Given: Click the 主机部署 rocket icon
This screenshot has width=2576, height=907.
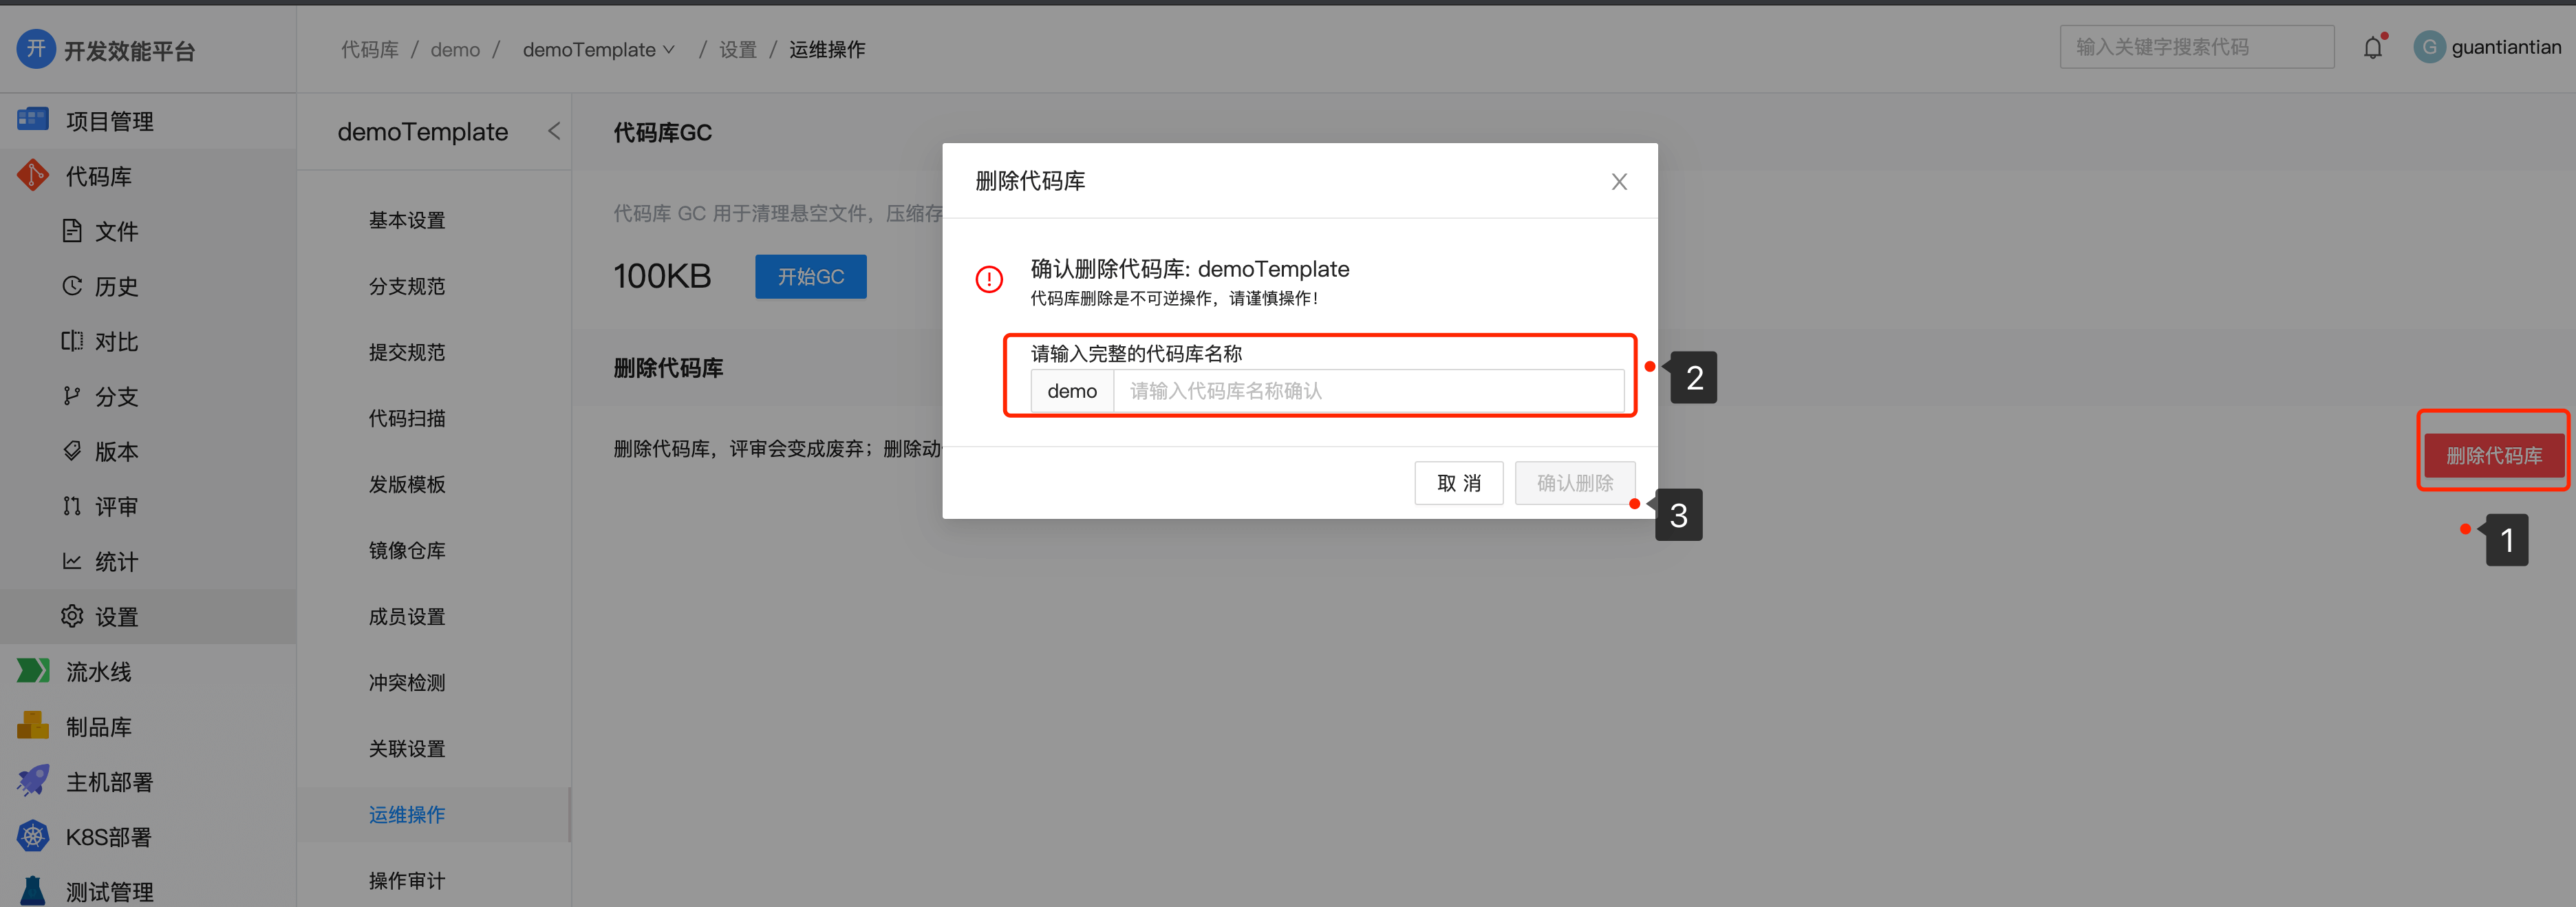Looking at the screenshot, I should (33, 781).
